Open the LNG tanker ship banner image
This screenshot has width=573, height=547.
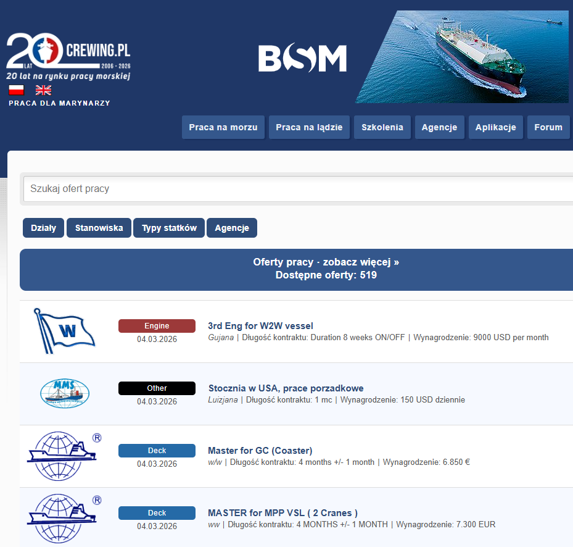(x=462, y=57)
